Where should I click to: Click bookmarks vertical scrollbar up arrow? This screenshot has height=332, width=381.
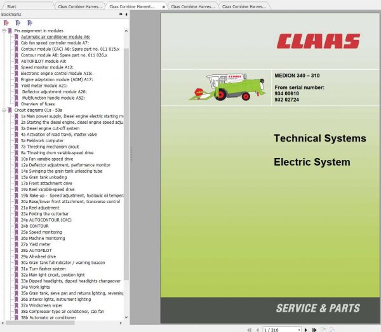pos(126,31)
